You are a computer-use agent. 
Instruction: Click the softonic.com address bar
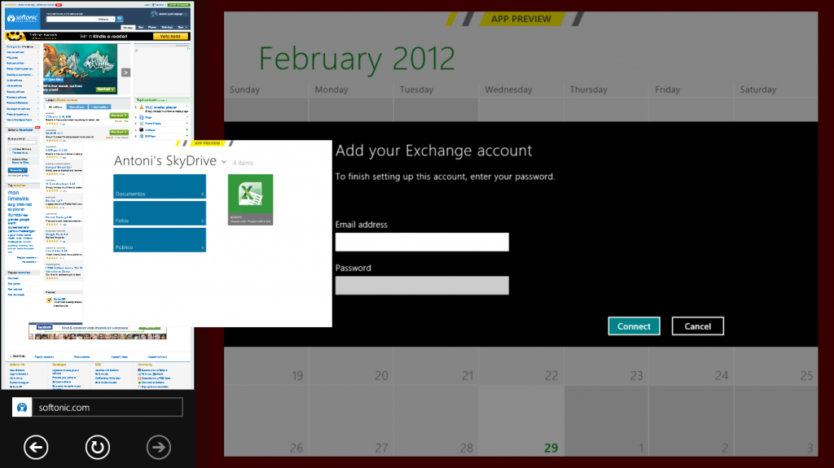(x=108, y=408)
